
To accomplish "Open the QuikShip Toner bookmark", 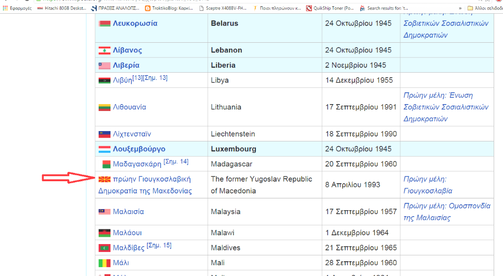I will 330,8.
